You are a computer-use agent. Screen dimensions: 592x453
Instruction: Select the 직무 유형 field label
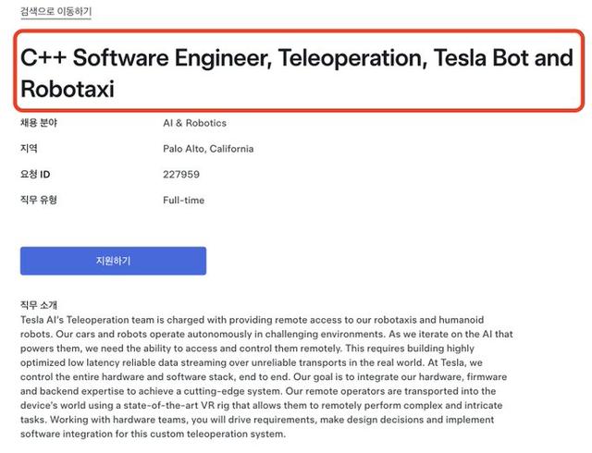pos(38,200)
